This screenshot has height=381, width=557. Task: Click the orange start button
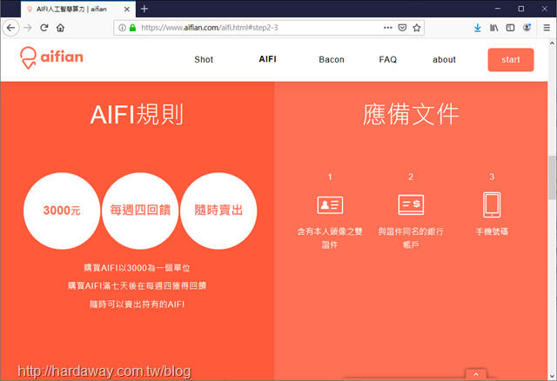click(x=511, y=60)
